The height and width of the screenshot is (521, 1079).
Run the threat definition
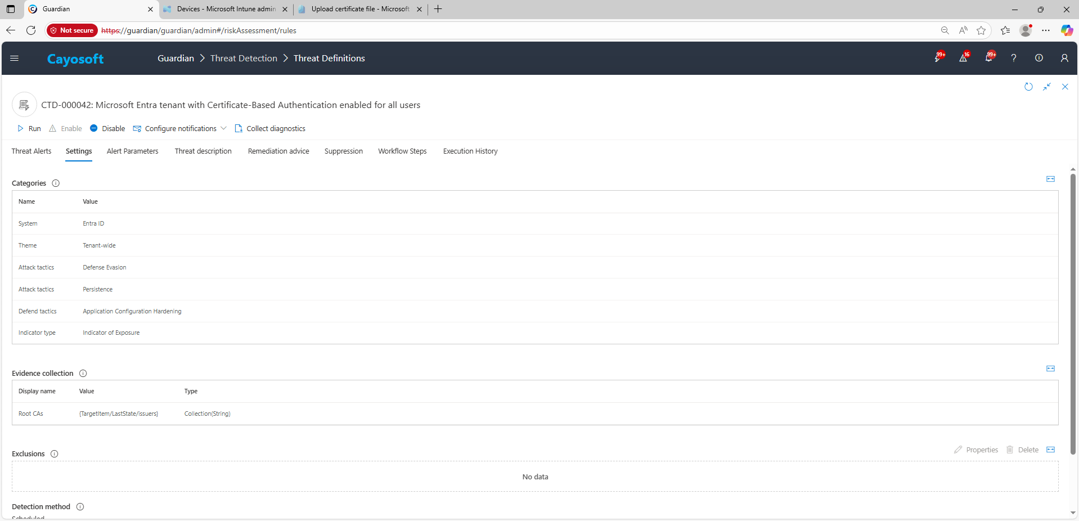point(29,129)
